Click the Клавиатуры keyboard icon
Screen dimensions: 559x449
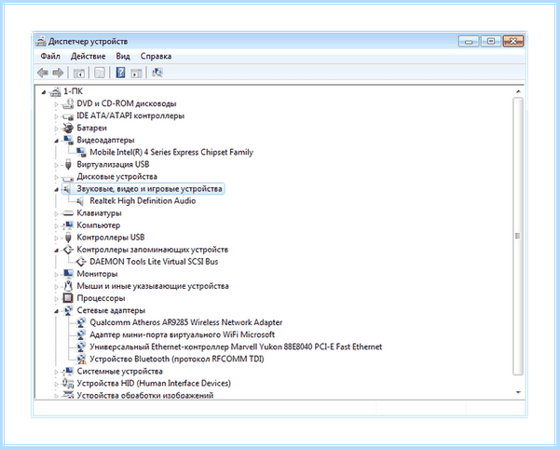67,213
